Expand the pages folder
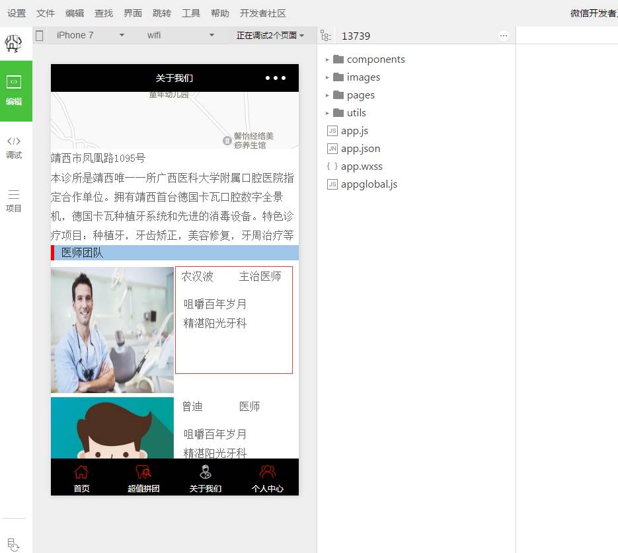 [327, 95]
